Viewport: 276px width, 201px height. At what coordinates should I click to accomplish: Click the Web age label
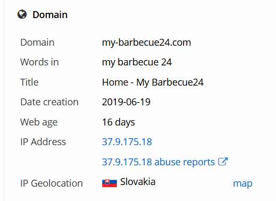[39, 122]
